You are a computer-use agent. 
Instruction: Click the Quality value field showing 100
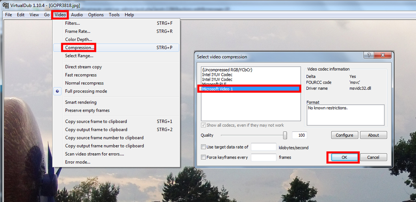tap(299, 135)
